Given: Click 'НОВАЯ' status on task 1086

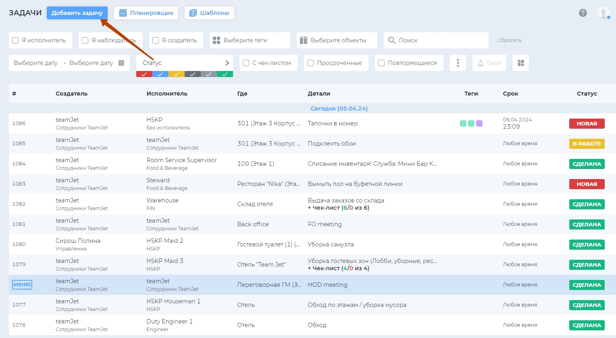Looking at the screenshot, I should [x=587, y=123].
